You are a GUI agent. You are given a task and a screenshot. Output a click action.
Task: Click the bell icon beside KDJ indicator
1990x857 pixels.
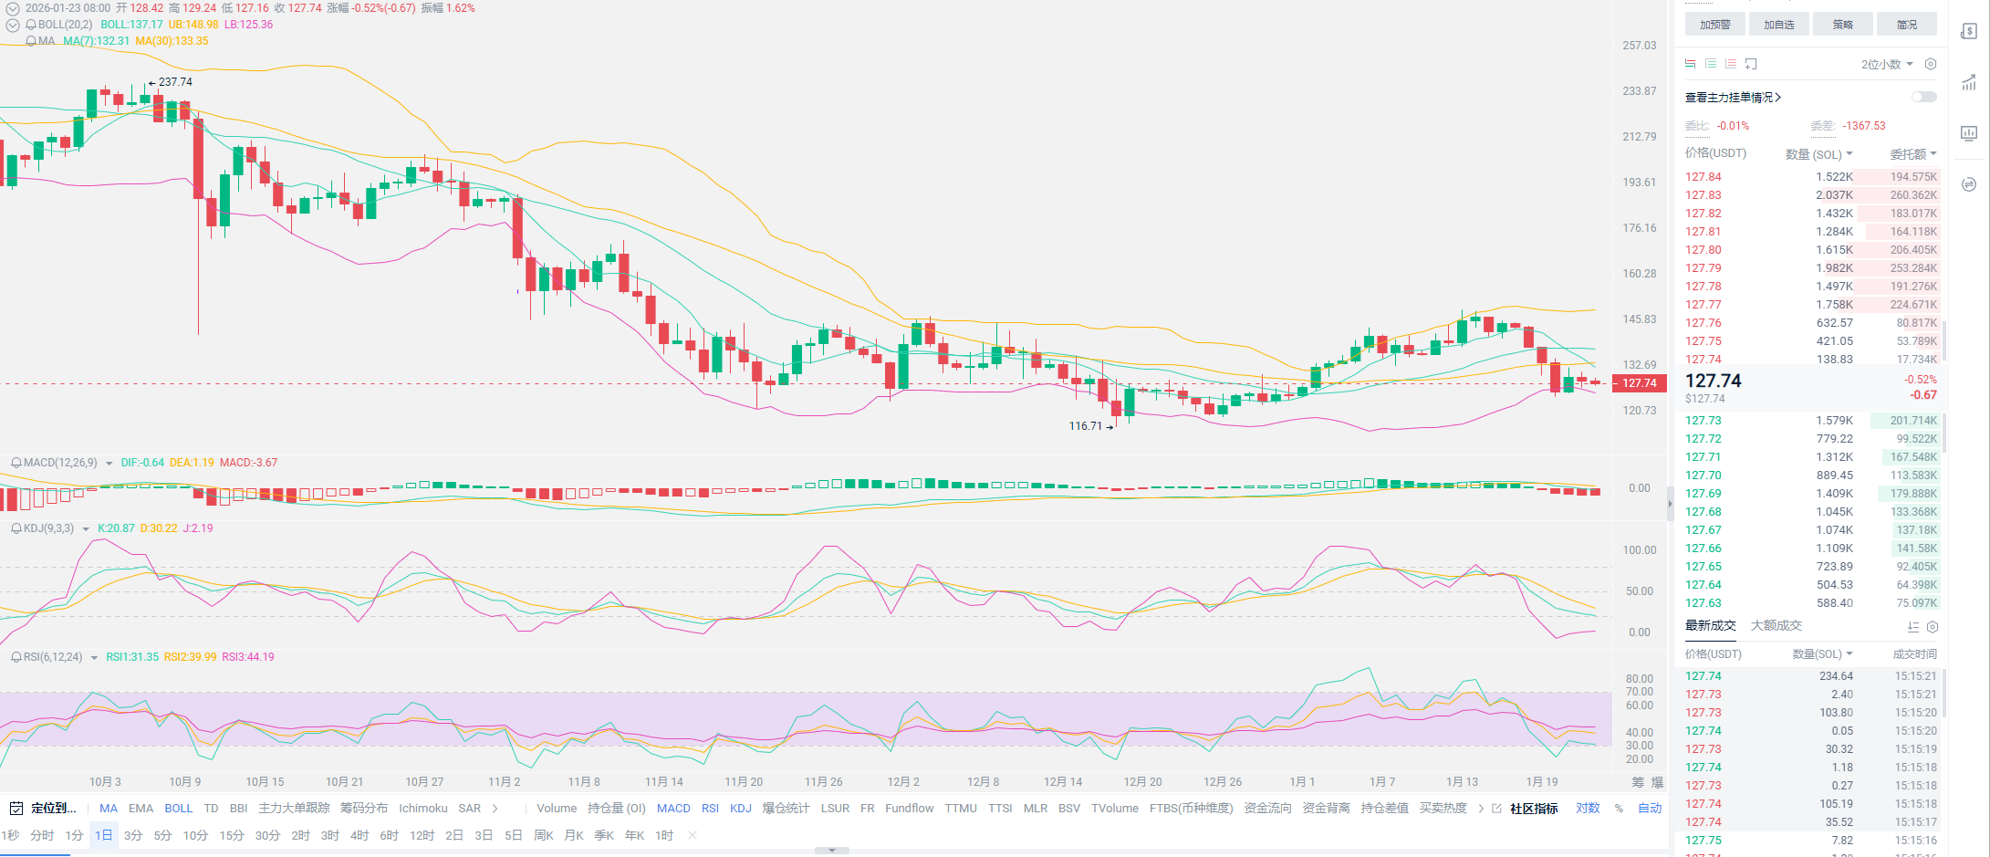16,528
